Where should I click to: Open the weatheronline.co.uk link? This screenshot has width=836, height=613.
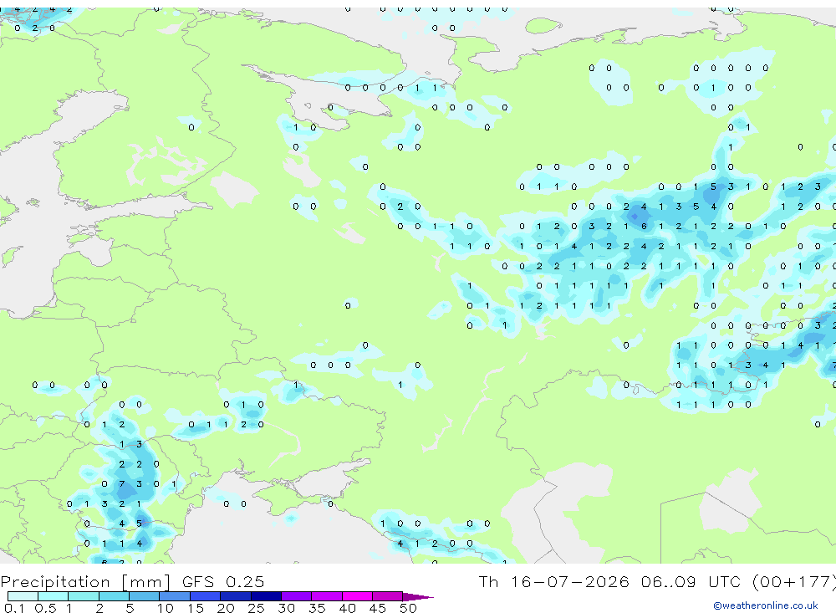coord(766,605)
